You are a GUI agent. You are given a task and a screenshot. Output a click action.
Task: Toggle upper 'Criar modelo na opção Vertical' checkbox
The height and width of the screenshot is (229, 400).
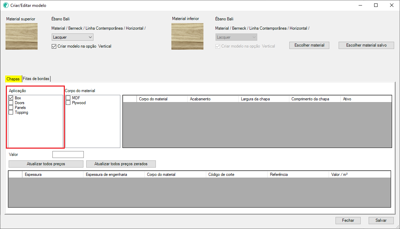[x=54, y=46]
